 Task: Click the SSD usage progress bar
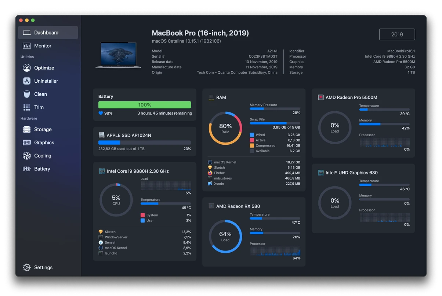(x=145, y=142)
